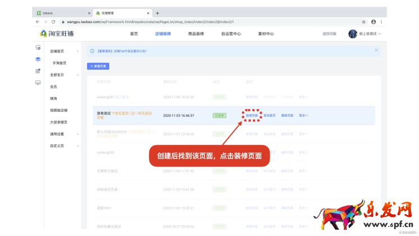
Task: Open the browser profile account icon
Action: click(x=374, y=21)
